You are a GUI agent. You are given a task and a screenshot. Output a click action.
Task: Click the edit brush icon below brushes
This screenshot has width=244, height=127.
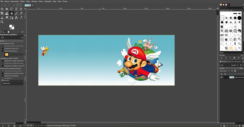(222, 58)
